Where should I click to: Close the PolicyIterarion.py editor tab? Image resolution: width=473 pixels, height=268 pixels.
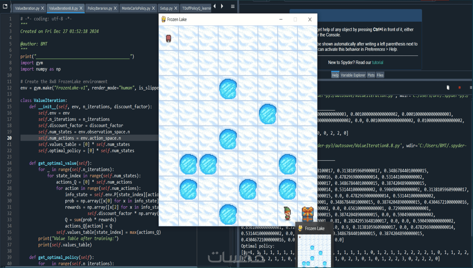[115, 8]
